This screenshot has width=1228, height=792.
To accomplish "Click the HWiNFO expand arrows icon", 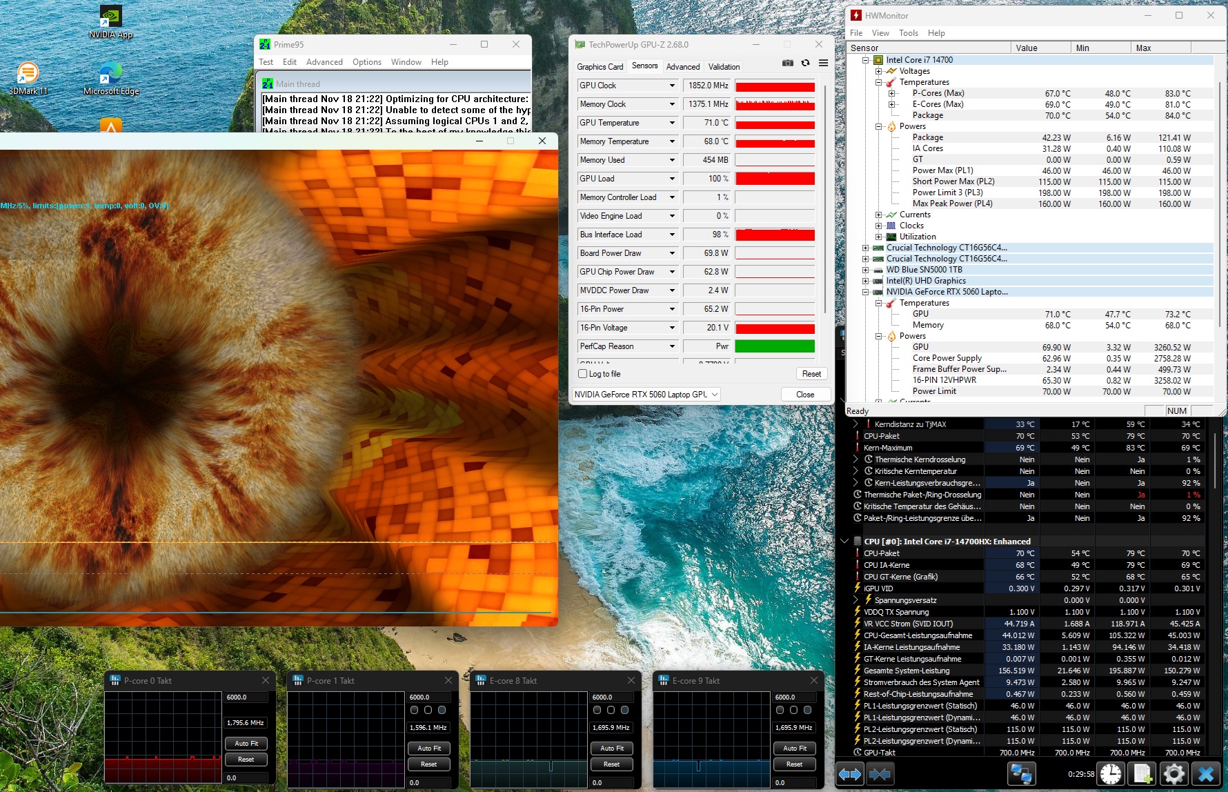I will [x=850, y=774].
